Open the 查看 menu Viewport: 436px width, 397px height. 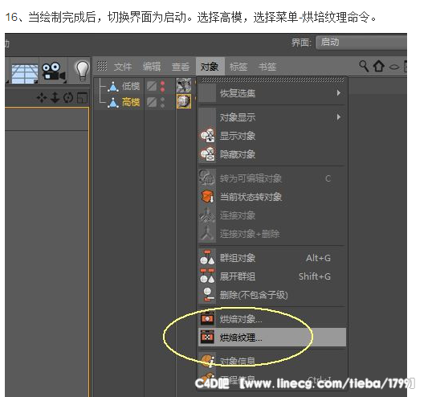tap(181, 67)
